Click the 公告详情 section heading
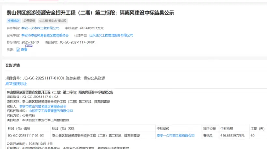The image size is (267, 149). click(12, 65)
